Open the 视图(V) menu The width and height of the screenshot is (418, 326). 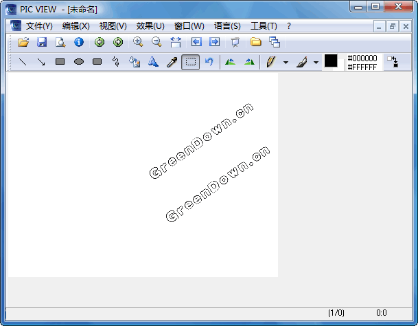point(113,26)
